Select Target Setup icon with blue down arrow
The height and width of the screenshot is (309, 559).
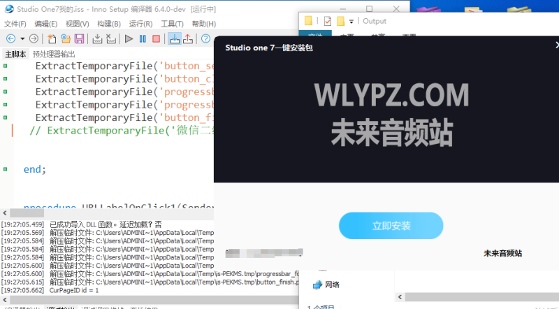tap(174, 38)
